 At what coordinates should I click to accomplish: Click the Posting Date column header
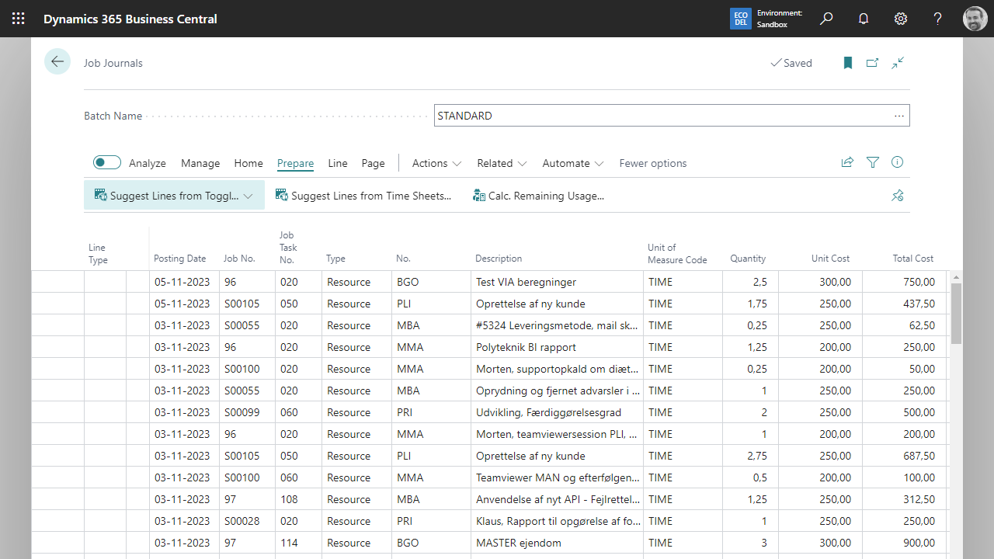point(180,259)
